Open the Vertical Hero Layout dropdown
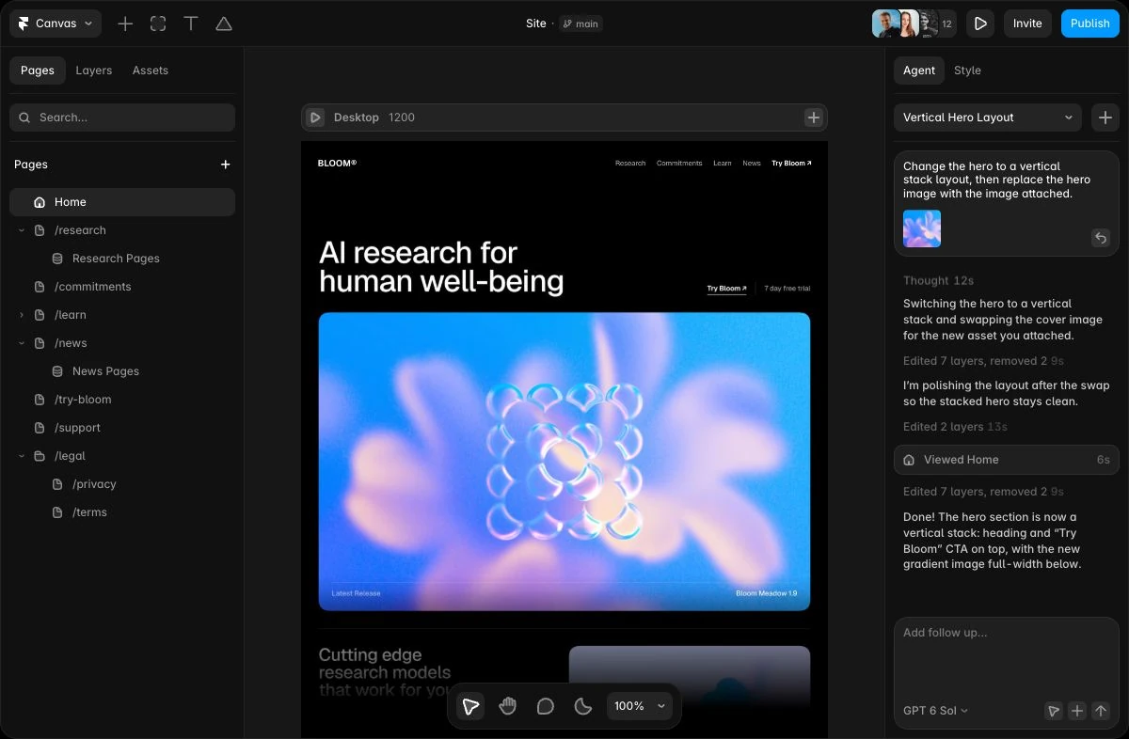1129x739 pixels. (x=988, y=118)
